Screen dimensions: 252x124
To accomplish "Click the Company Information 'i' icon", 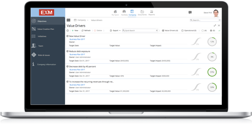I will 33,64.
